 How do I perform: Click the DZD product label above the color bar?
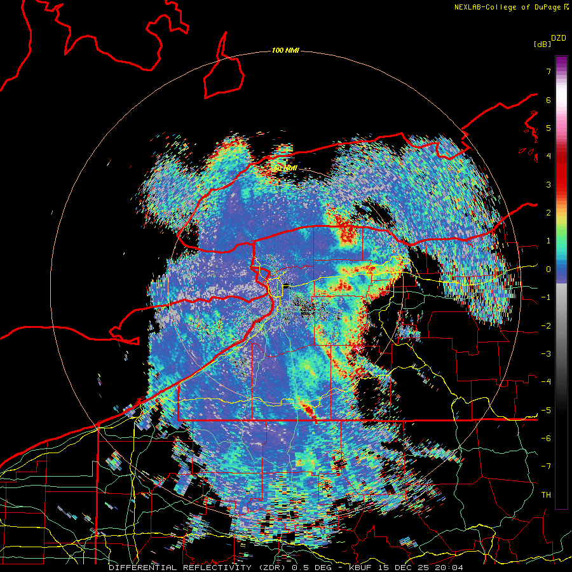coord(559,38)
